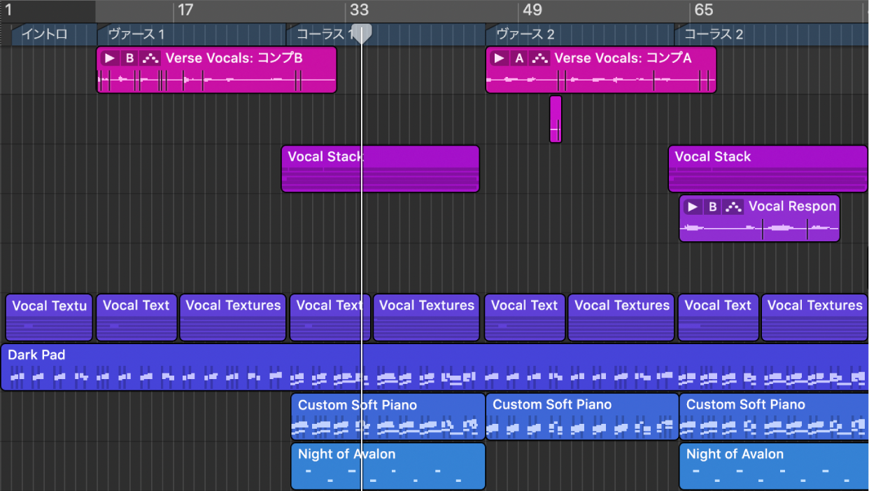The image size is (869, 491).
Task: Toggle Quick Swipe Comping on コンプA take folder
Action: pos(539,58)
